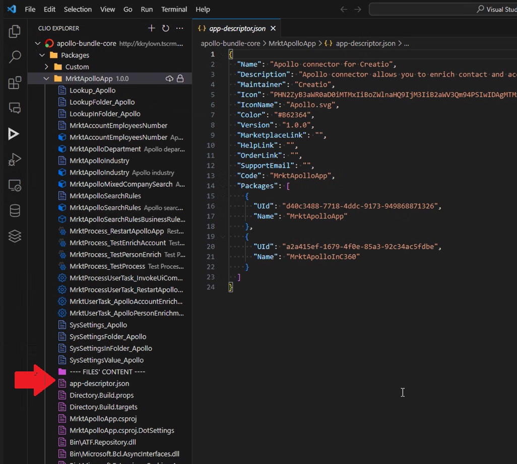Click the lock icon on the MrktApolloApp package

[x=180, y=79]
